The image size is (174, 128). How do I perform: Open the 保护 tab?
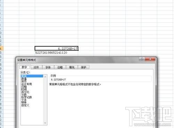coord(84,67)
